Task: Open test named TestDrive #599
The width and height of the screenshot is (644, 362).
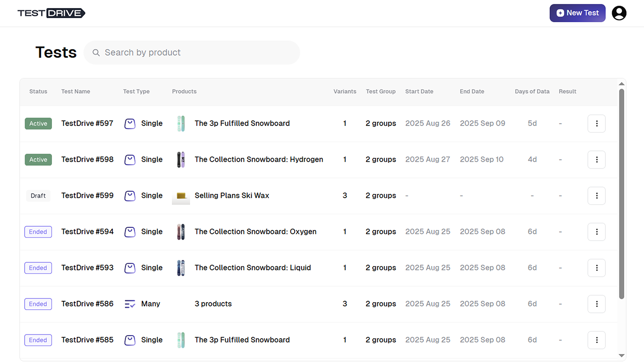Action: (87, 195)
